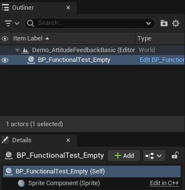
Task: Click the eye visibility column header
Action: click(x=5, y=38)
